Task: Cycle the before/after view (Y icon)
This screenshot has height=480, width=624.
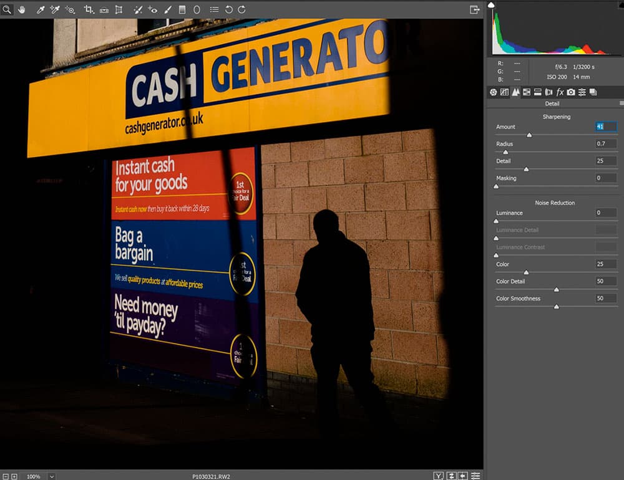Action: click(438, 476)
